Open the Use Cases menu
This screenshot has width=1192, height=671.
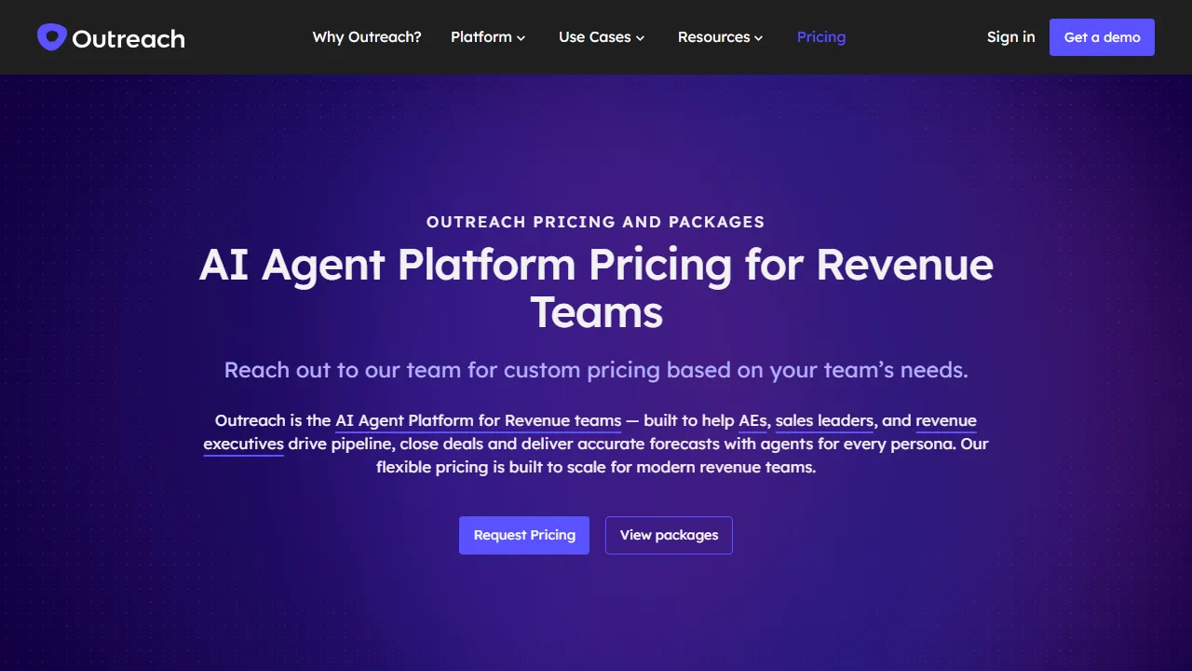(x=602, y=37)
